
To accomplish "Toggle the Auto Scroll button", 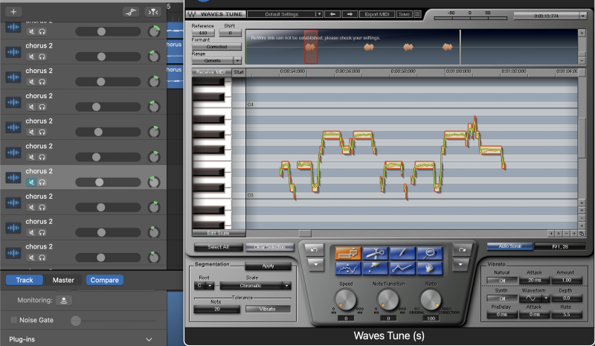I will click(510, 246).
